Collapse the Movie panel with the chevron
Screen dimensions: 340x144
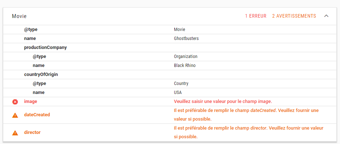click(326, 16)
